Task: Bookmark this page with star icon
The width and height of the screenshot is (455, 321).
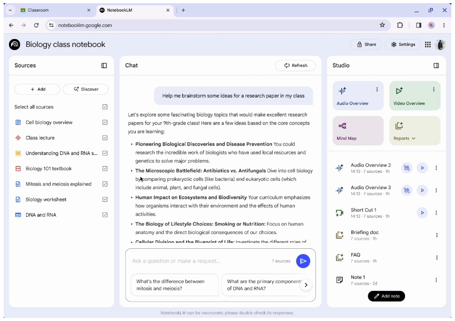Action: 382,25
